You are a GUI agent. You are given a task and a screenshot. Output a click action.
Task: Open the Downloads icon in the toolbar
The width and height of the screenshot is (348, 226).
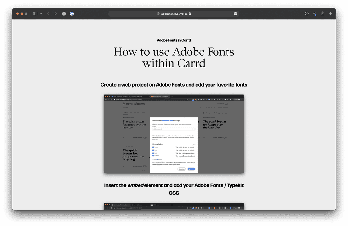(x=306, y=14)
